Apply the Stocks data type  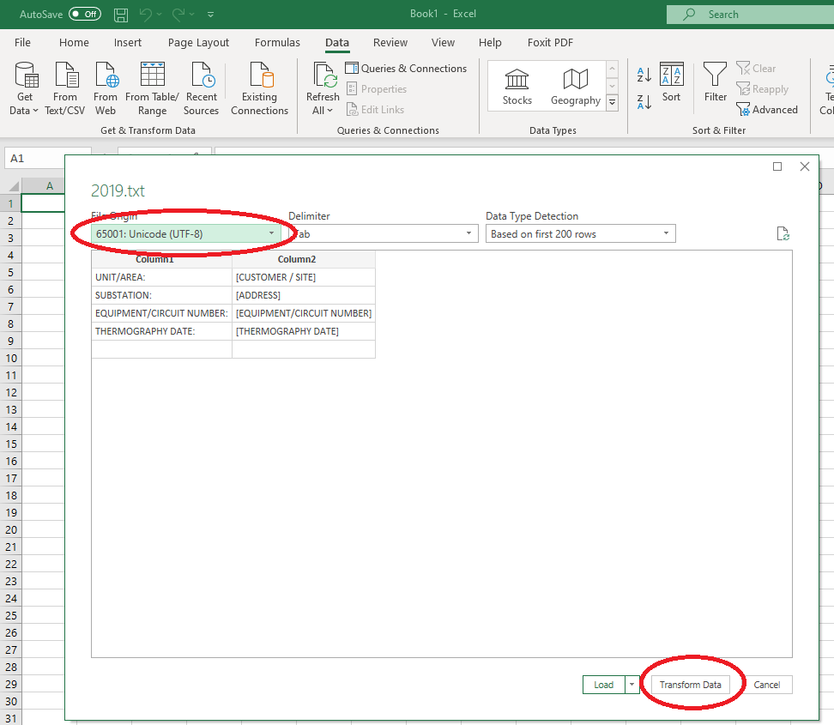point(517,85)
